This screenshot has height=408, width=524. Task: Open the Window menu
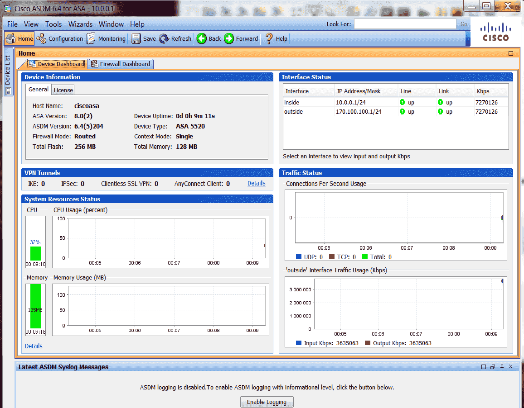pyautogui.click(x=111, y=24)
